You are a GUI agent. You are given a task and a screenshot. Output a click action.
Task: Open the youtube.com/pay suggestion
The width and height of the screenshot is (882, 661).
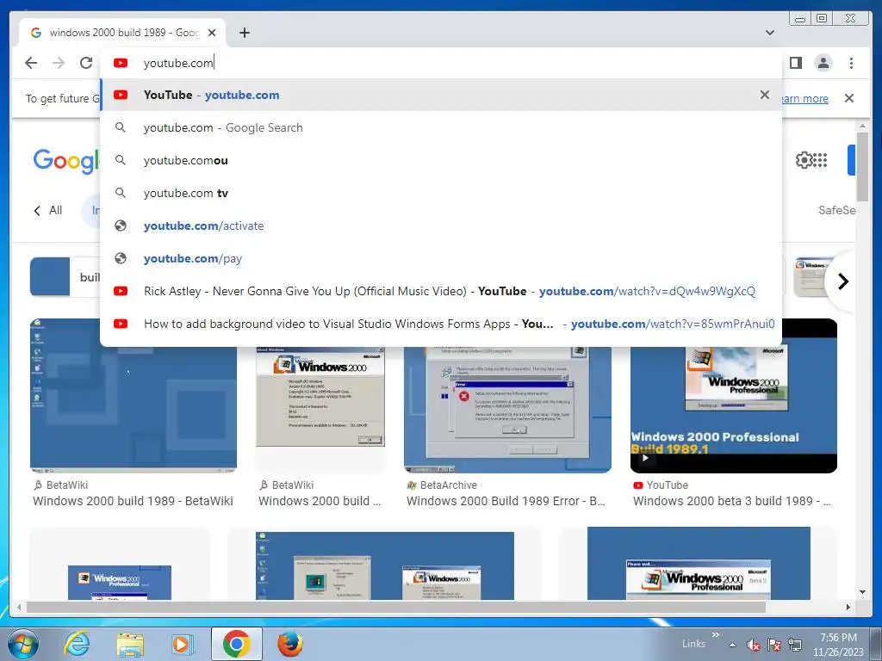coord(441,258)
